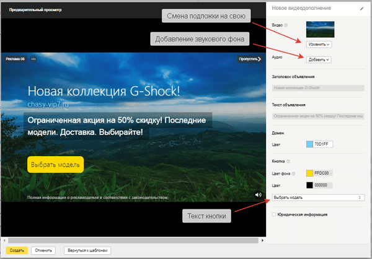Open the Добавить audio dropdown
This screenshot has height=259, width=372.
[x=319, y=59]
